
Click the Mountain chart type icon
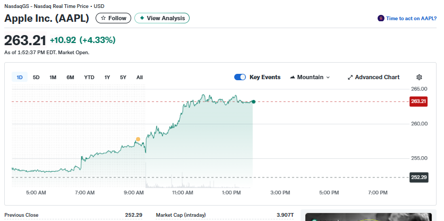point(293,77)
